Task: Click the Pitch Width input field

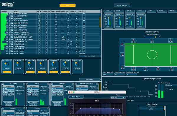Action: [108, 75]
